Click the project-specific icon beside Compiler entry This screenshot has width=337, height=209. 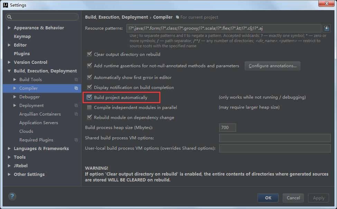click(76, 88)
